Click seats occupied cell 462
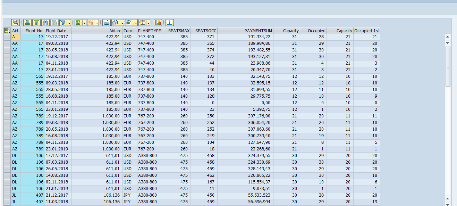 [x=204, y=175]
